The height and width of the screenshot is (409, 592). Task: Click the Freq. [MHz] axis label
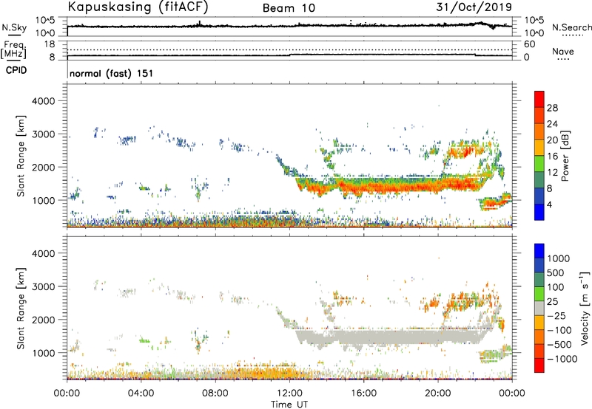coord(13,50)
